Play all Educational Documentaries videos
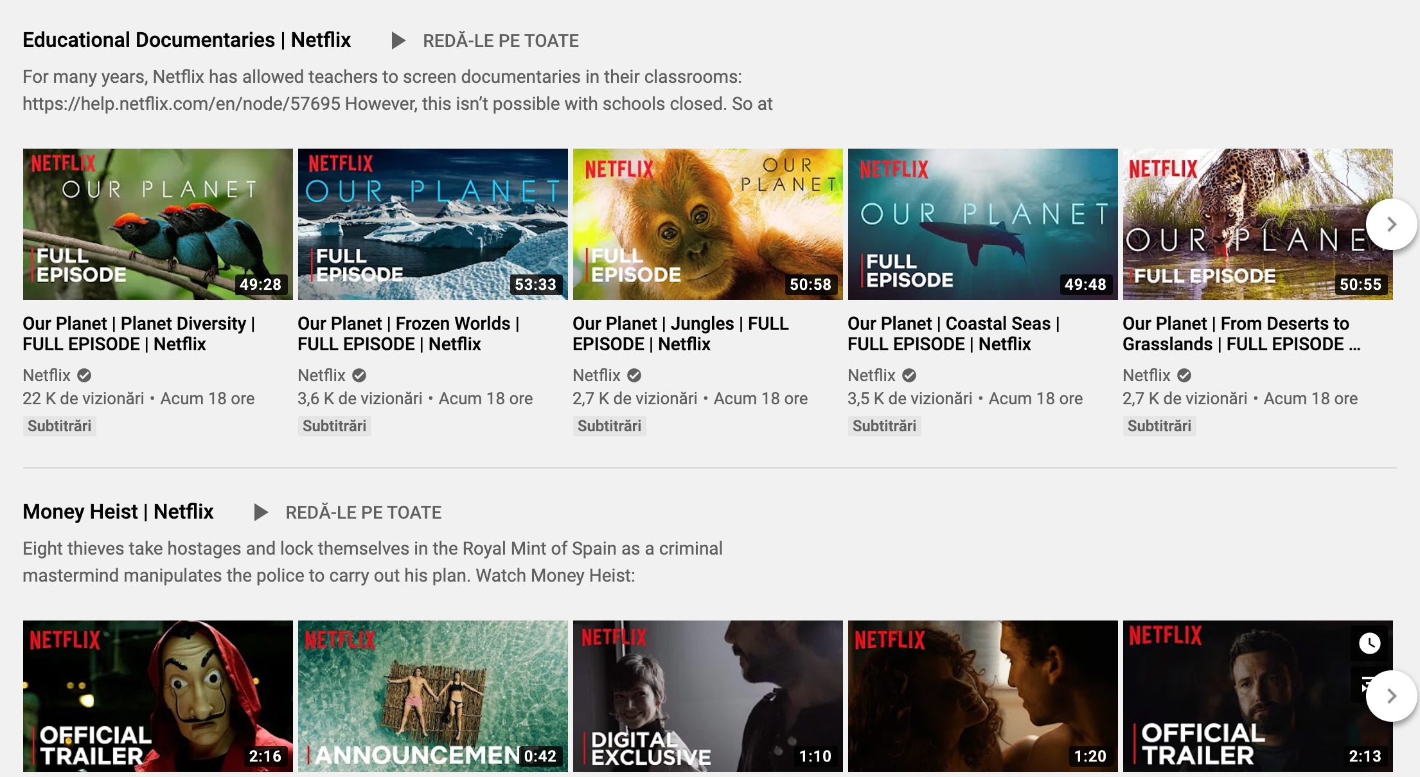 [x=485, y=41]
